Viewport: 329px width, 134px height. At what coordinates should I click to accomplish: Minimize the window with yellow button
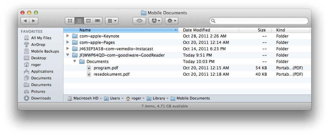pyautogui.click(x=29, y=13)
